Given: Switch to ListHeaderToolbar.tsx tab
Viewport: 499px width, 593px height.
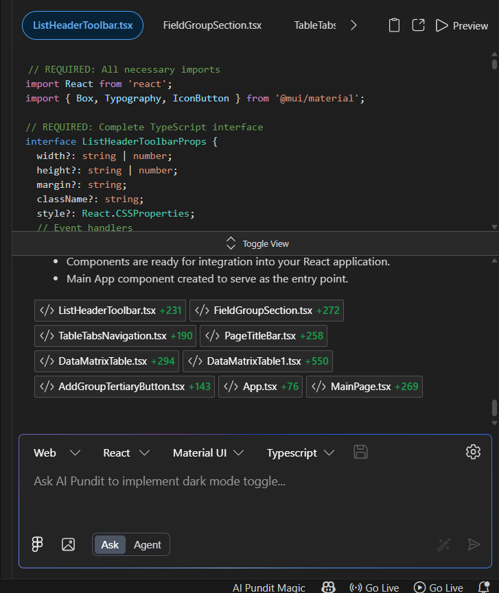Looking at the screenshot, I should click(82, 25).
